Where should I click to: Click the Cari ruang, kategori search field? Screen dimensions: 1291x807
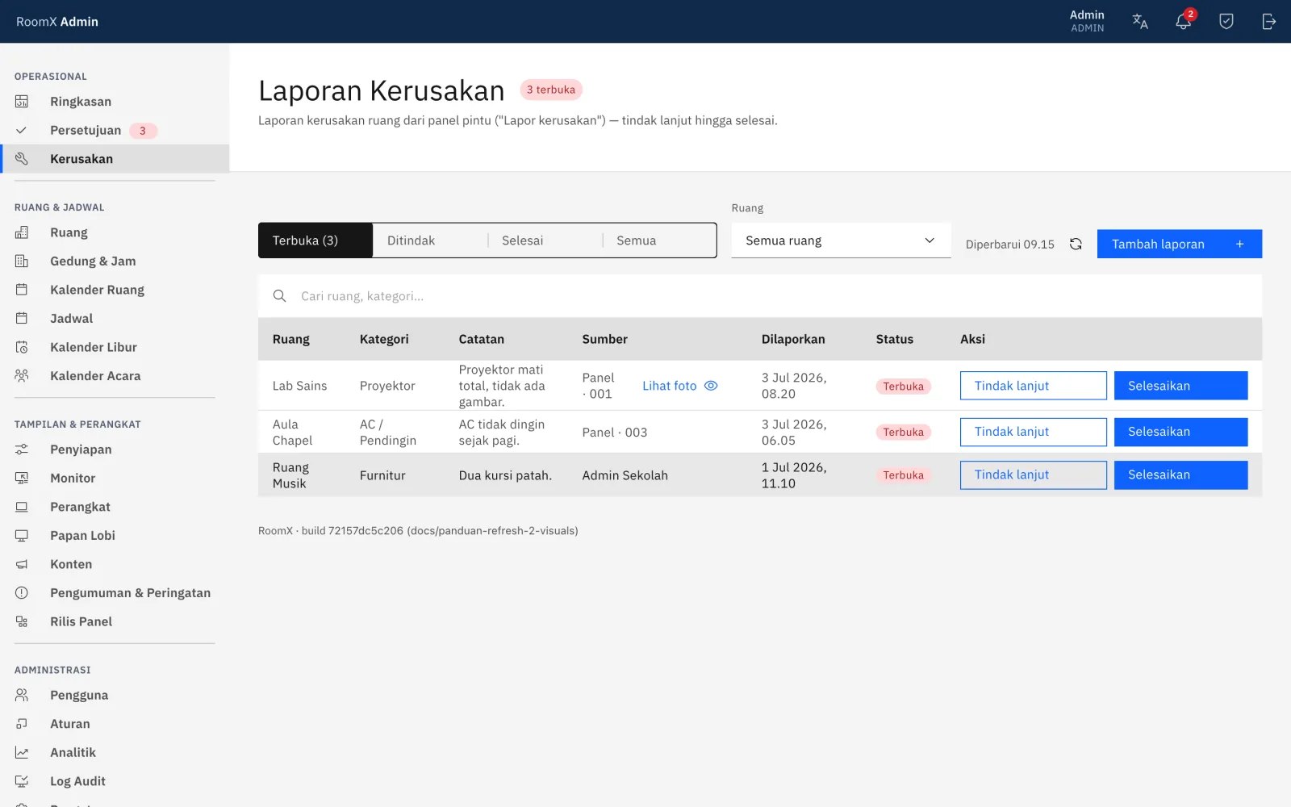(x=760, y=296)
